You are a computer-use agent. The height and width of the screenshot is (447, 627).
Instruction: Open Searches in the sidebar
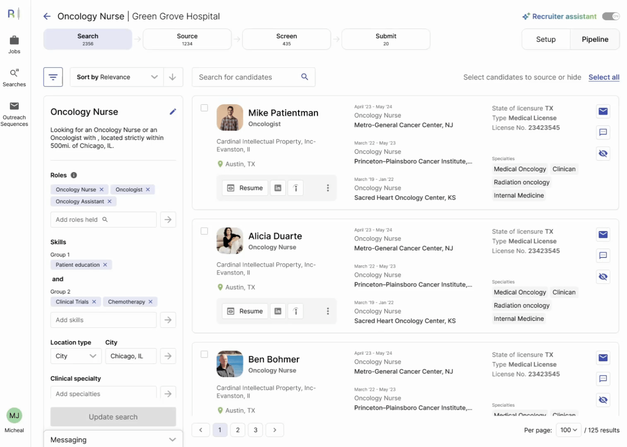pyautogui.click(x=14, y=78)
